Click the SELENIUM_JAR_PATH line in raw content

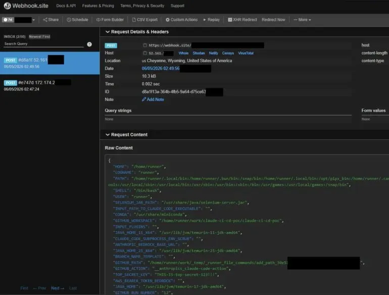tap(181, 203)
